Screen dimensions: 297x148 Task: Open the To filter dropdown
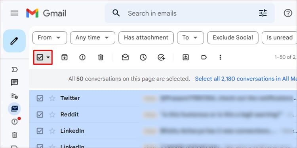click(190, 37)
